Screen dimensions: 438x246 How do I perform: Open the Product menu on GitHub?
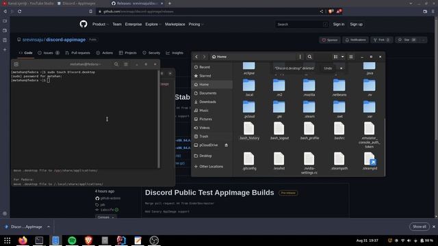(x=101, y=25)
